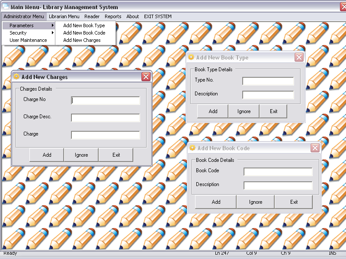Choose Add New Book Type menu item
The image size is (346, 259).
pyautogui.click(x=85, y=25)
